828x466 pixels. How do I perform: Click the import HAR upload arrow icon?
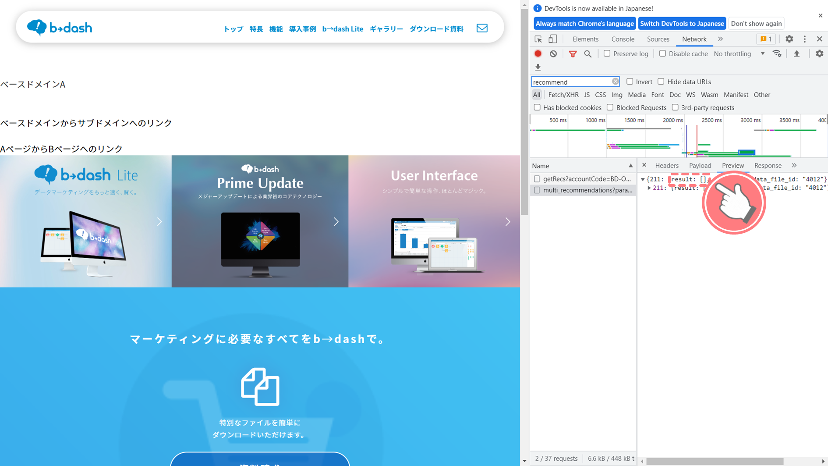[797, 53]
